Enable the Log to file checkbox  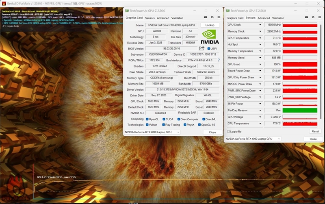point(228,131)
